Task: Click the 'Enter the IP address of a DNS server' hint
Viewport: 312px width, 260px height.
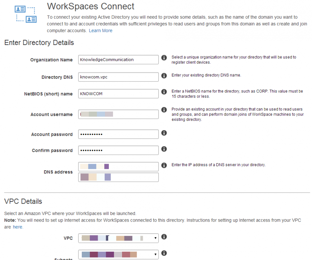Action: [218, 165]
